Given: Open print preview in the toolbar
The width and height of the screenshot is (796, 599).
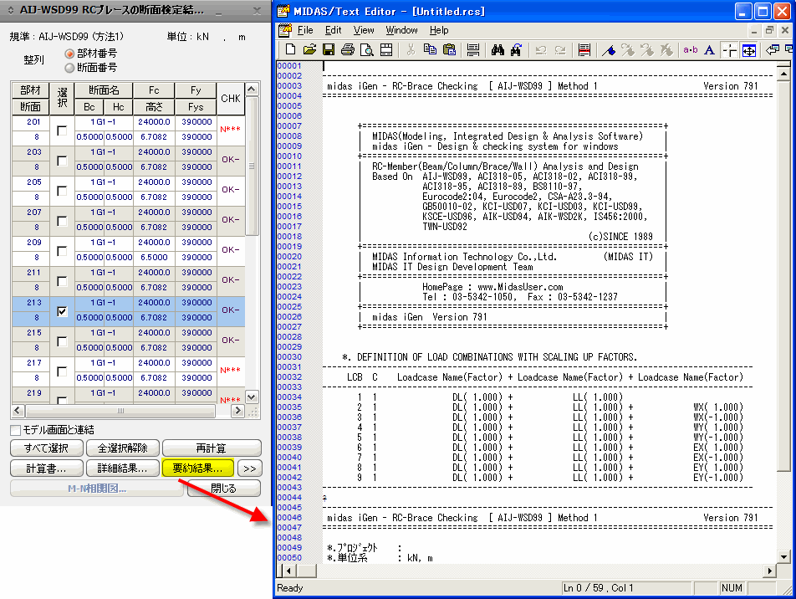Looking at the screenshot, I should (366, 50).
